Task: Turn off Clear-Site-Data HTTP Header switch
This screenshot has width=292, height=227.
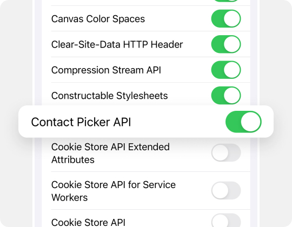Action: (x=226, y=44)
